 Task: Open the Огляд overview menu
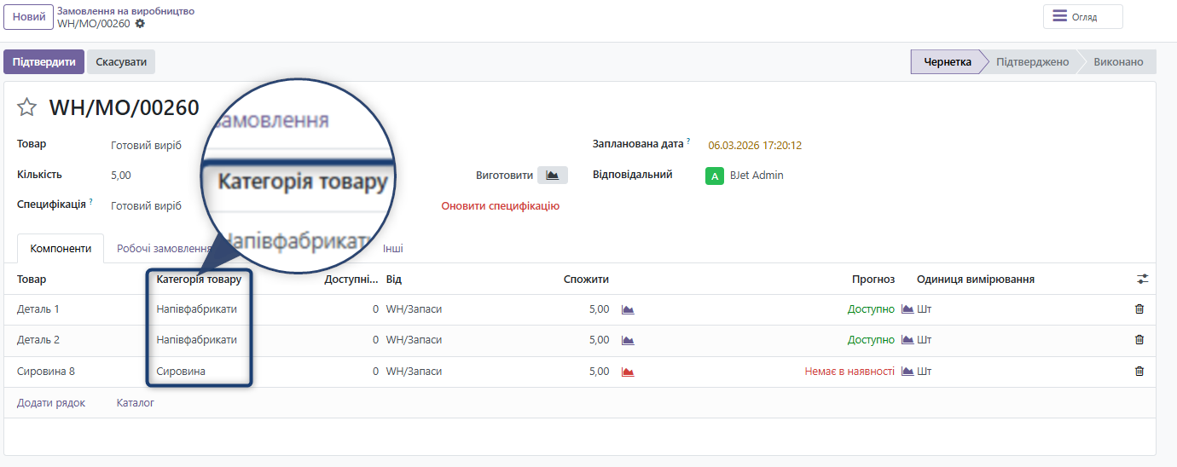point(1082,17)
